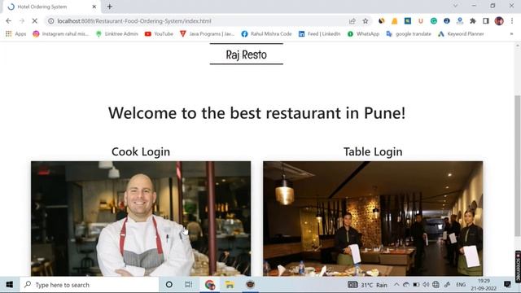Open Table Login via restaurant image

click(x=373, y=219)
